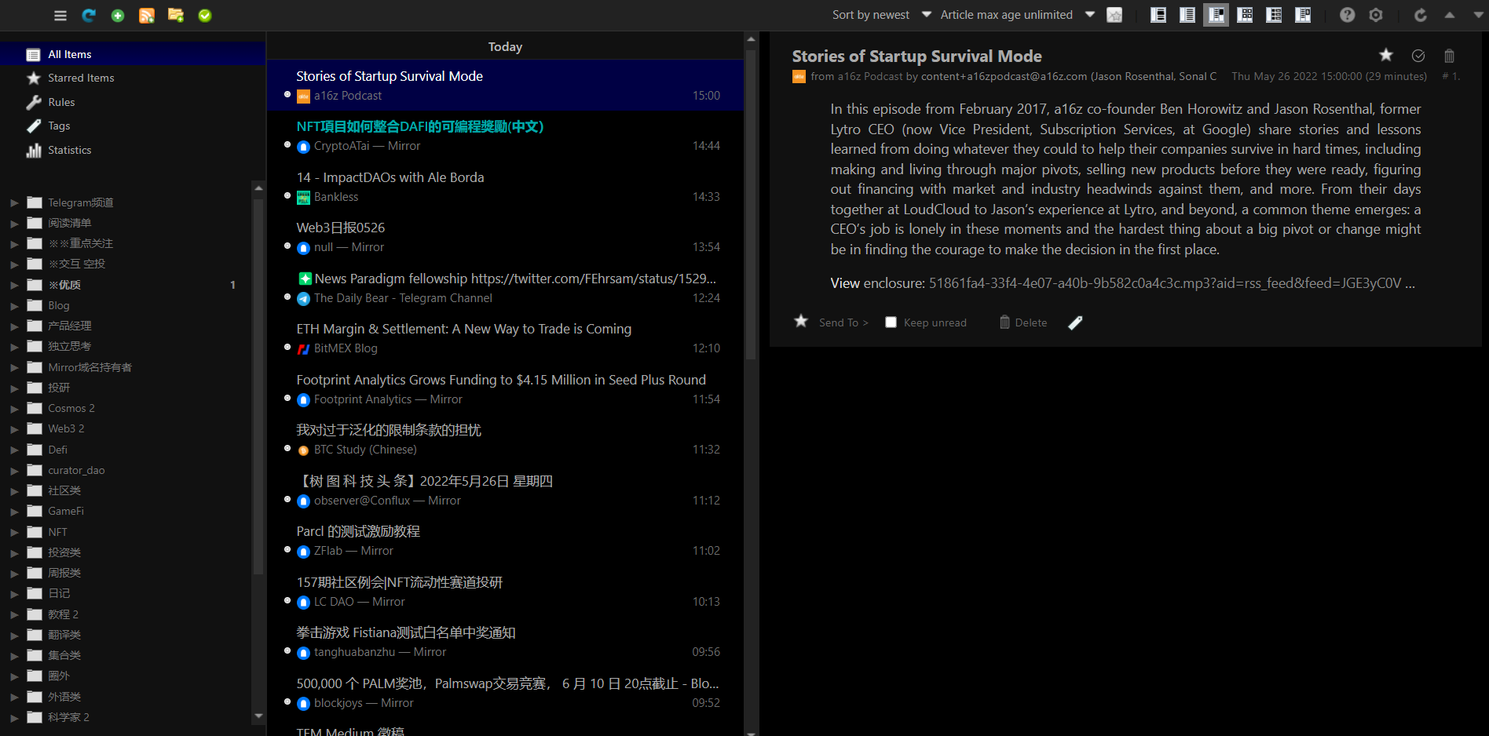The image size is (1489, 736).
Task: Mark all as read with green checkmark icon
Action: (x=205, y=16)
